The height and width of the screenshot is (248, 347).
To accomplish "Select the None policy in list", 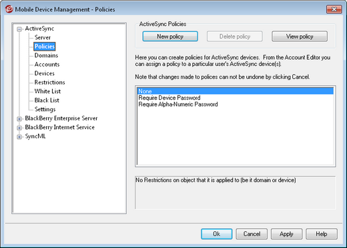I will pos(236,91).
